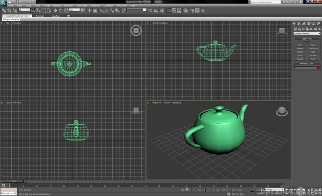Open the Quick Access toolbar customize arrow
The image size is (322, 196).
click(35, 2)
